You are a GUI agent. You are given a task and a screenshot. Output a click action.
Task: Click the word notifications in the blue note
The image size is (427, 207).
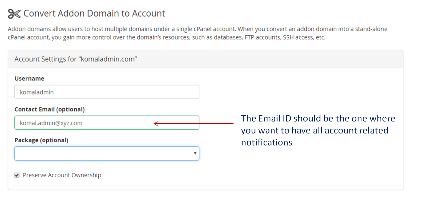267,143
